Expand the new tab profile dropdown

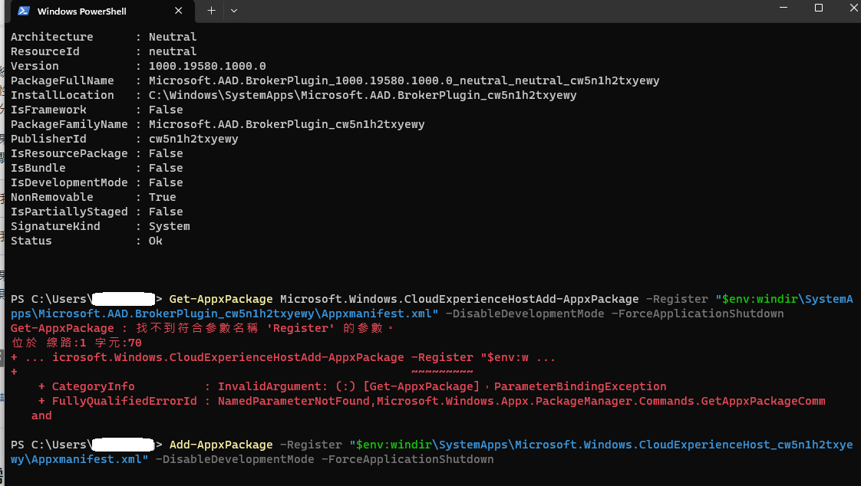pyautogui.click(x=234, y=11)
